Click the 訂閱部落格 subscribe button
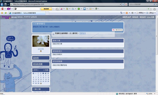The image size is (158, 95). (x=117, y=30)
